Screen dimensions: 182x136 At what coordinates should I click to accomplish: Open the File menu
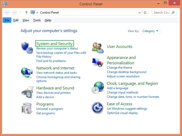(x=7, y=20)
